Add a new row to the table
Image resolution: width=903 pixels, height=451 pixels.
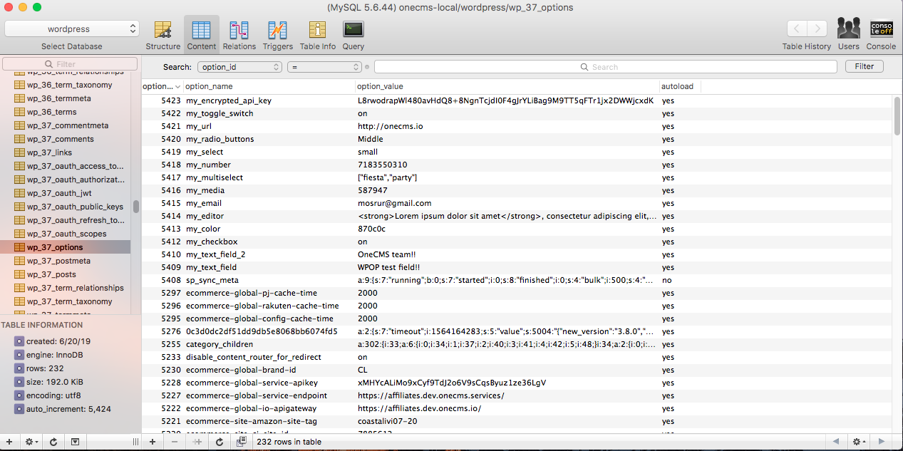click(x=152, y=442)
